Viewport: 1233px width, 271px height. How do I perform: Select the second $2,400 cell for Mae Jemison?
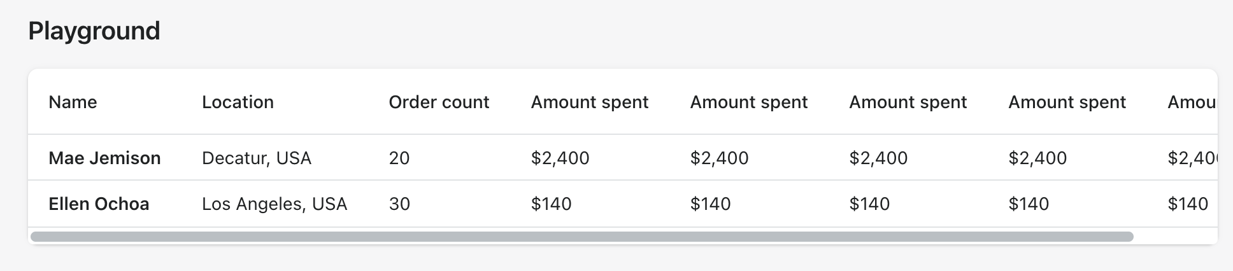pyautogui.click(x=720, y=158)
